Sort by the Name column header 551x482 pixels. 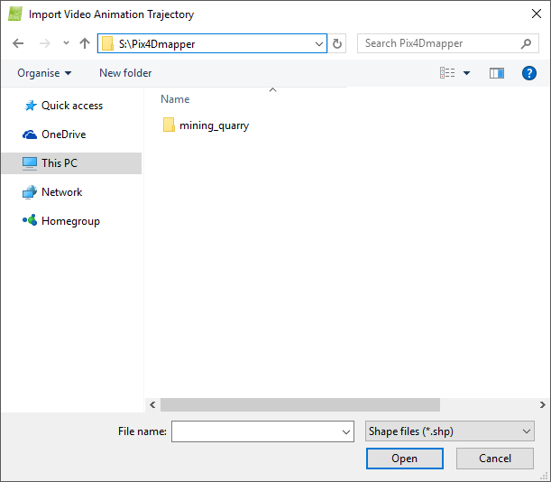tap(175, 99)
